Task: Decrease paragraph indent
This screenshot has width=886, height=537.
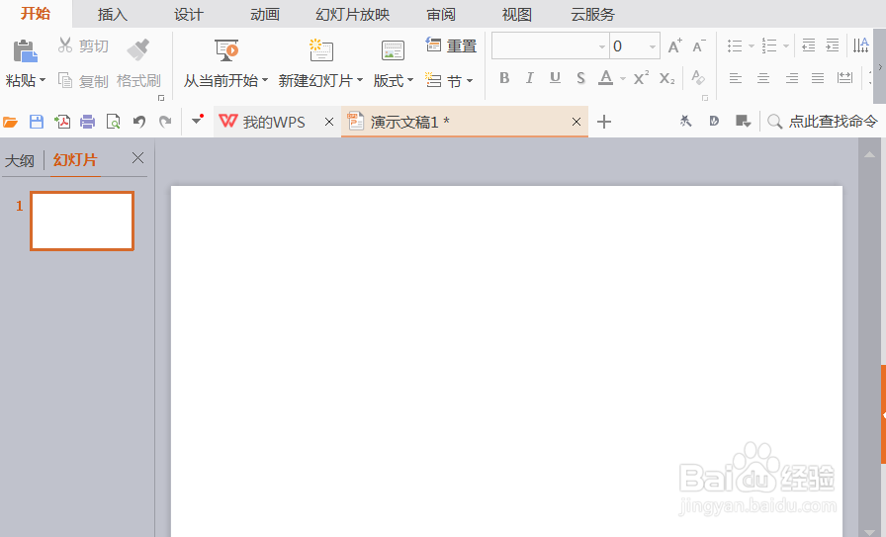Action: 809,45
